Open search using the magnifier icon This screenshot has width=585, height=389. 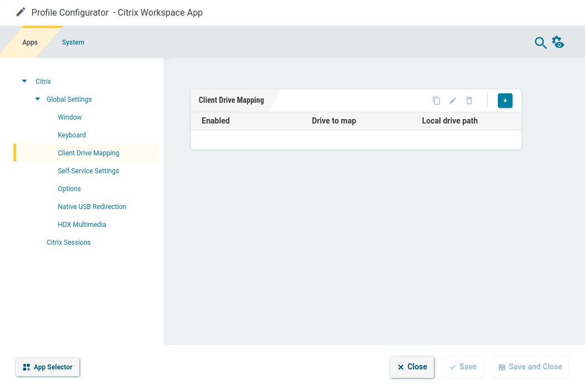(x=540, y=42)
